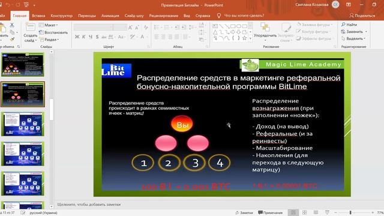Open the Вставка ribbon tab
Screen dimensions: 384x216
point(38,16)
